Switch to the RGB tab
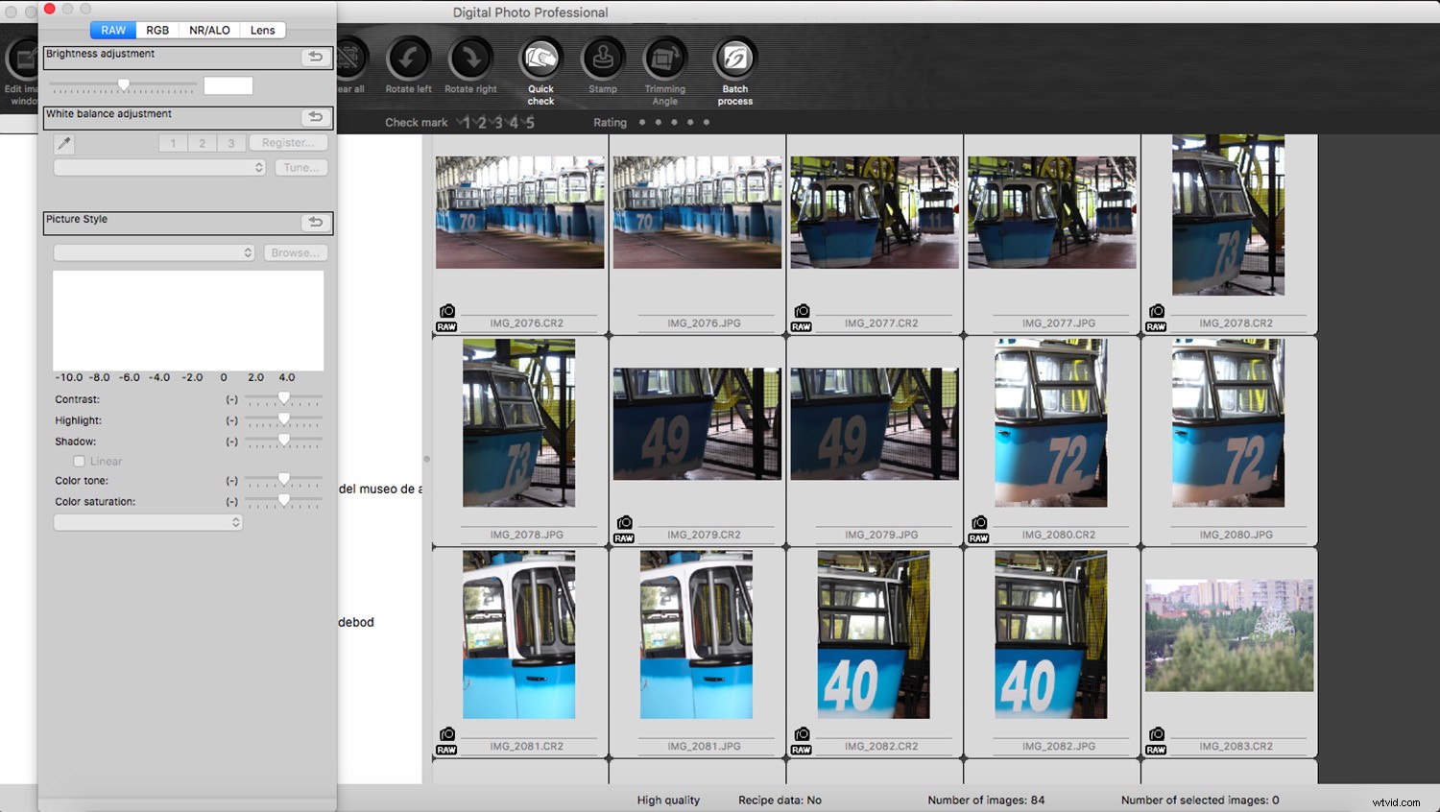Image resolution: width=1440 pixels, height=812 pixels. coord(157,30)
